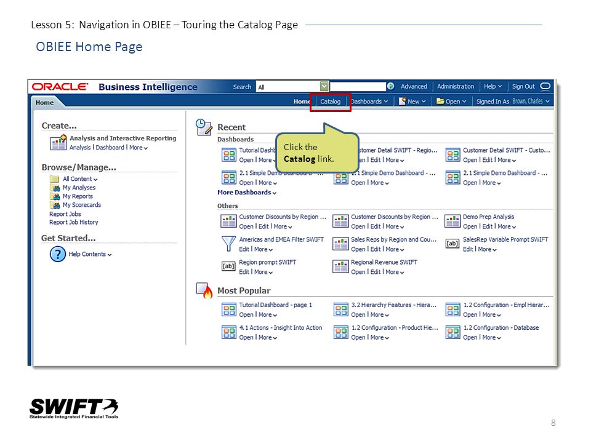The height and width of the screenshot is (443, 591).
Task: Click the Region prompt SWIFT icon
Action: click(x=228, y=266)
